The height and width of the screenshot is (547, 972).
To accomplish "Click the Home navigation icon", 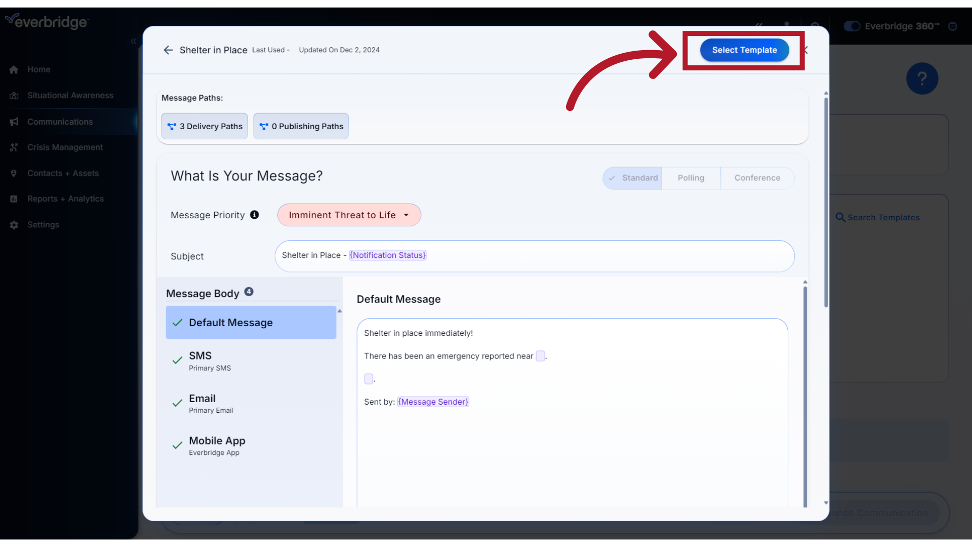I will pyautogui.click(x=14, y=69).
